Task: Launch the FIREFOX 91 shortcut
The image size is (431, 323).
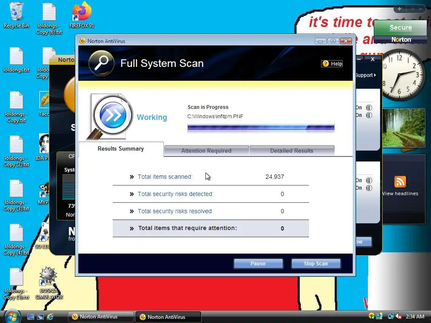Action: pos(82,15)
